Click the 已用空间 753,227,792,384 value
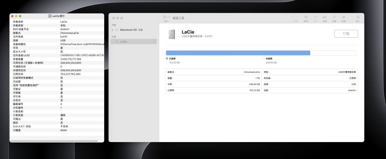 [70, 74]
